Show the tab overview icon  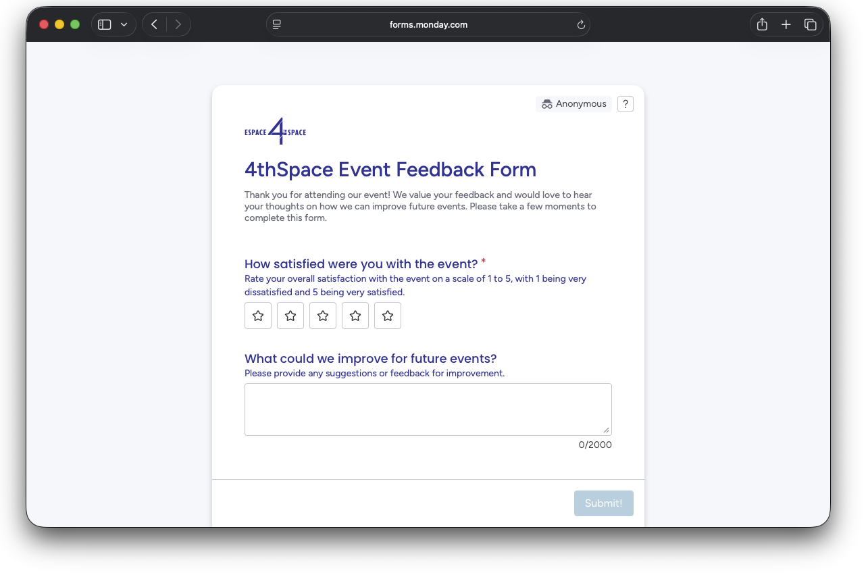[x=810, y=24]
